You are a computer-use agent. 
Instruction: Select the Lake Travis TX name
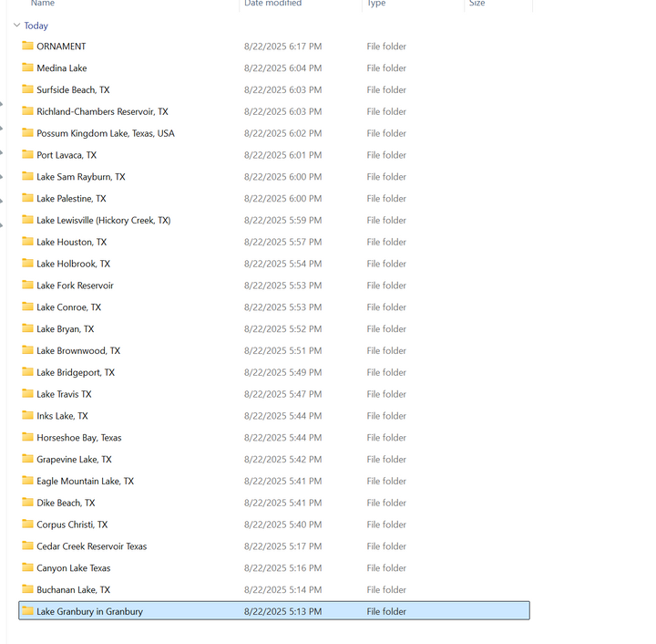tap(64, 395)
